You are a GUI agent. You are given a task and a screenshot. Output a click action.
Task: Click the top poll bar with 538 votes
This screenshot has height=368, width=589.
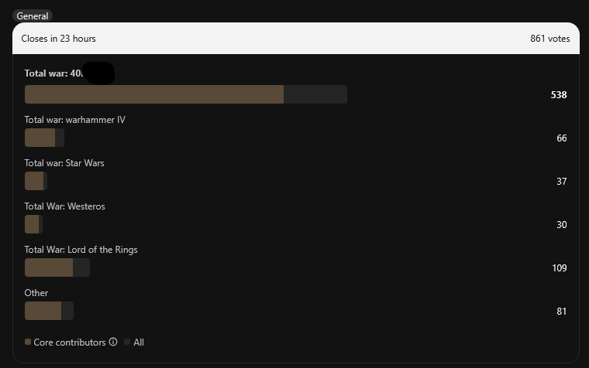pyautogui.click(x=186, y=94)
